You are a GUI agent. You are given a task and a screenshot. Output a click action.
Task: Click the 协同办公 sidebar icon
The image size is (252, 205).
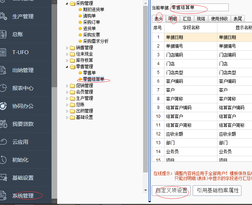pos(3,106)
